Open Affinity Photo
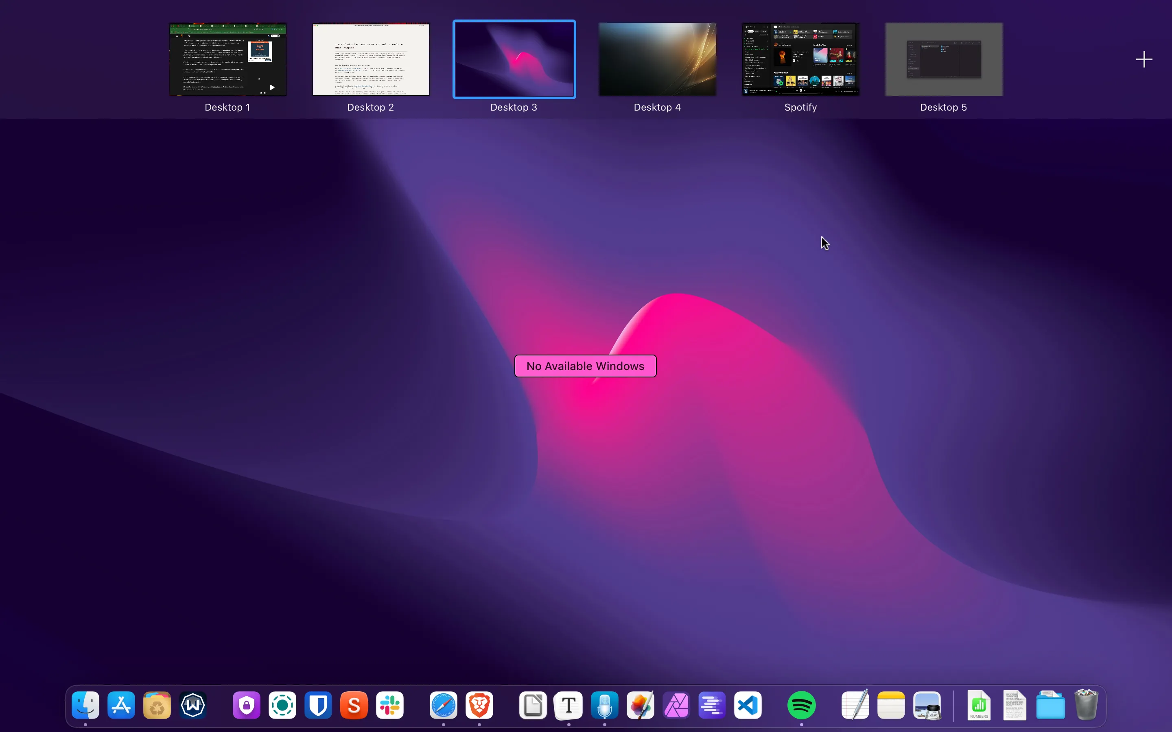Viewport: 1172px width, 732px height. tap(676, 706)
